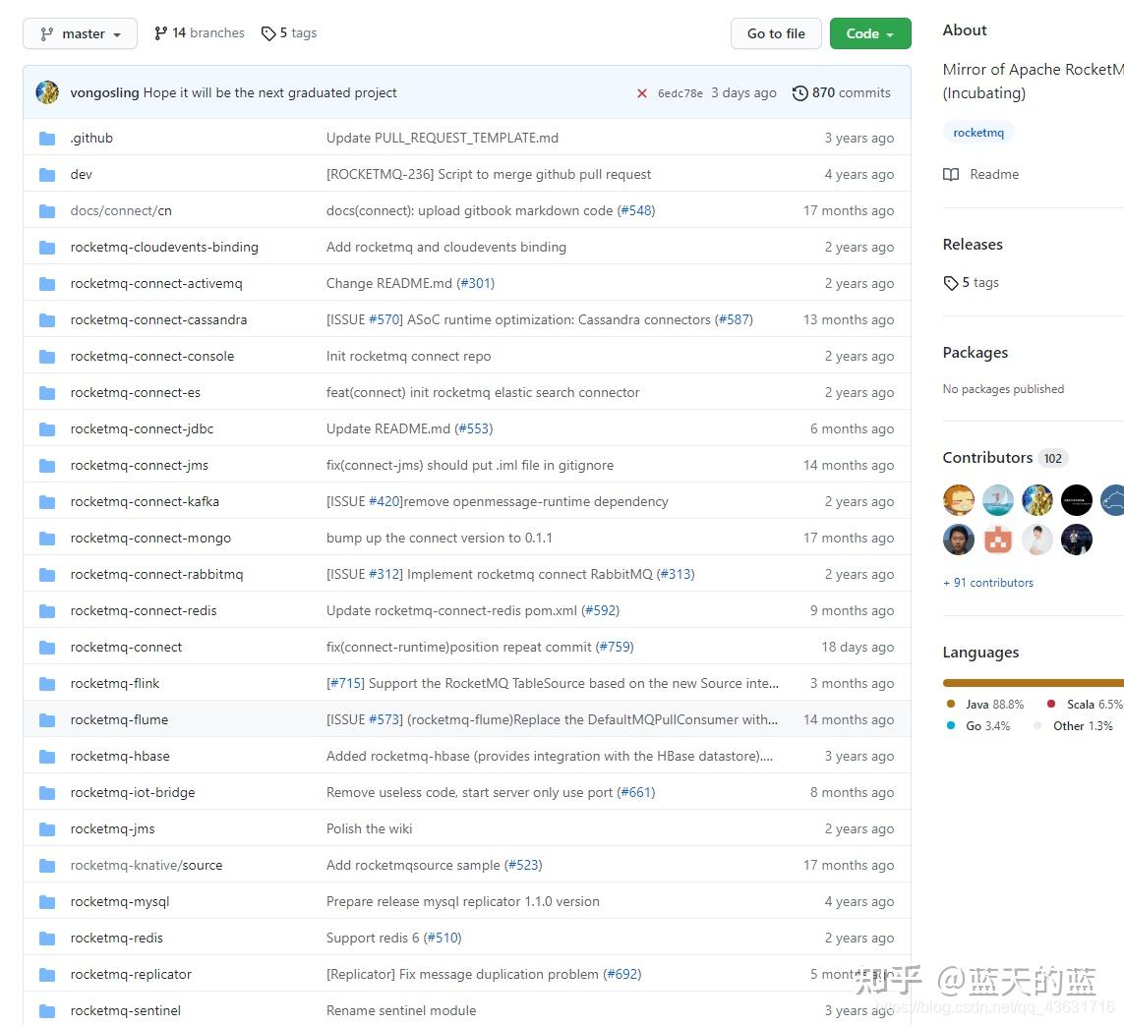The width and height of the screenshot is (1124, 1025).
Task: Click vongosling's avatar next to the commit message
Action: click(x=46, y=92)
